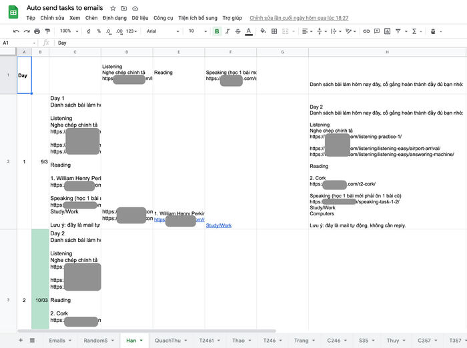Expand the font size 10 dropdown
The height and width of the screenshot is (348, 467).
197,31
